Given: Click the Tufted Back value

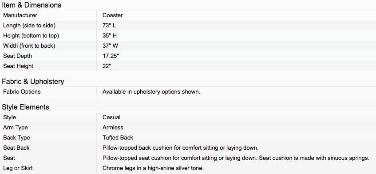Looking at the screenshot, I should pyautogui.click(x=118, y=138).
